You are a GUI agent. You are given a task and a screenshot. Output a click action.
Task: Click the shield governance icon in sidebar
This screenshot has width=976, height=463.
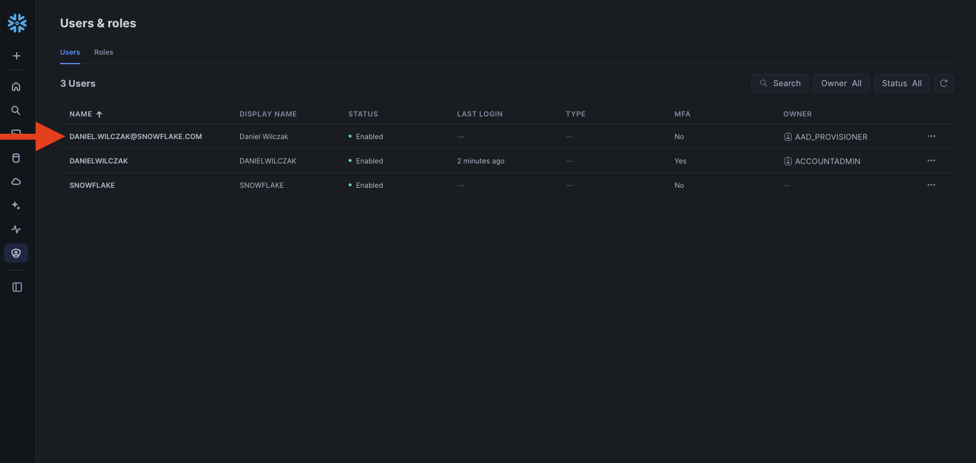[16, 253]
